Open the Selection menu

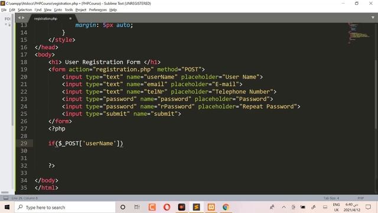[25, 10]
